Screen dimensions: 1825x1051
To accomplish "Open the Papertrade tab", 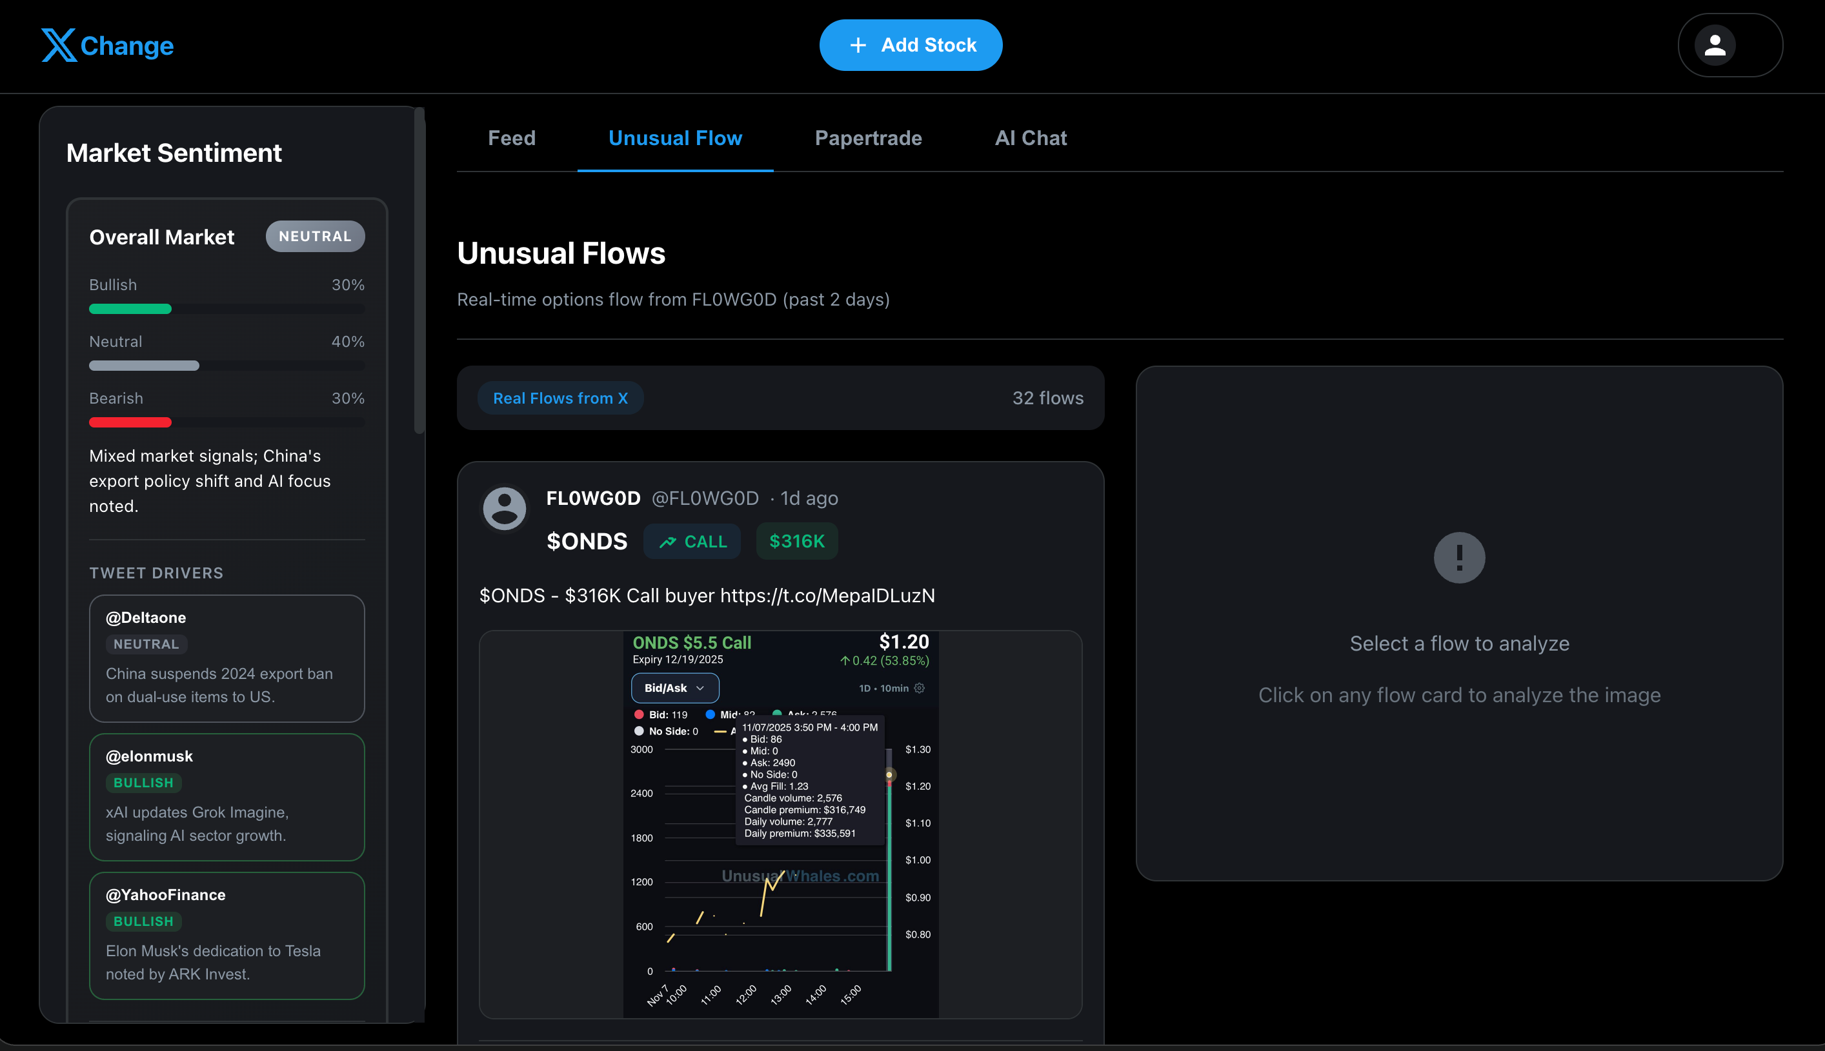I will [x=868, y=138].
